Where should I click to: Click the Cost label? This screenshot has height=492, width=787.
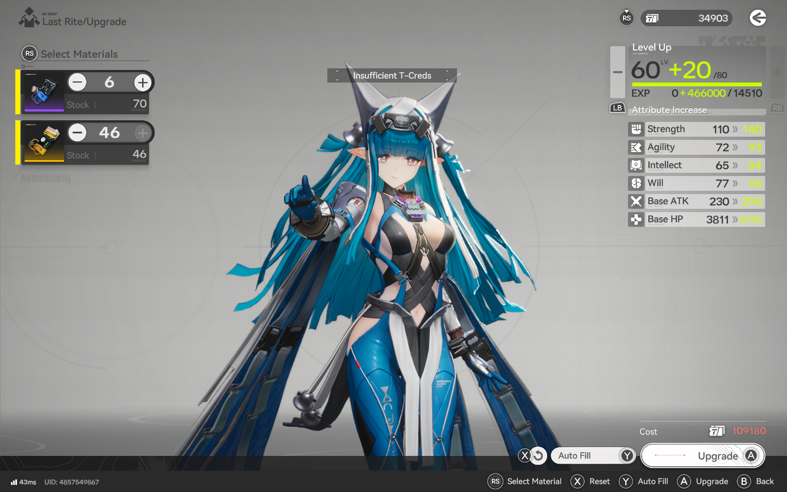point(648,432)
